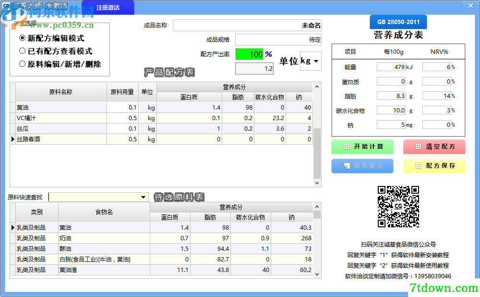
Task: Click the green 配方产出率 100 field
Action: tap(249, 54)
